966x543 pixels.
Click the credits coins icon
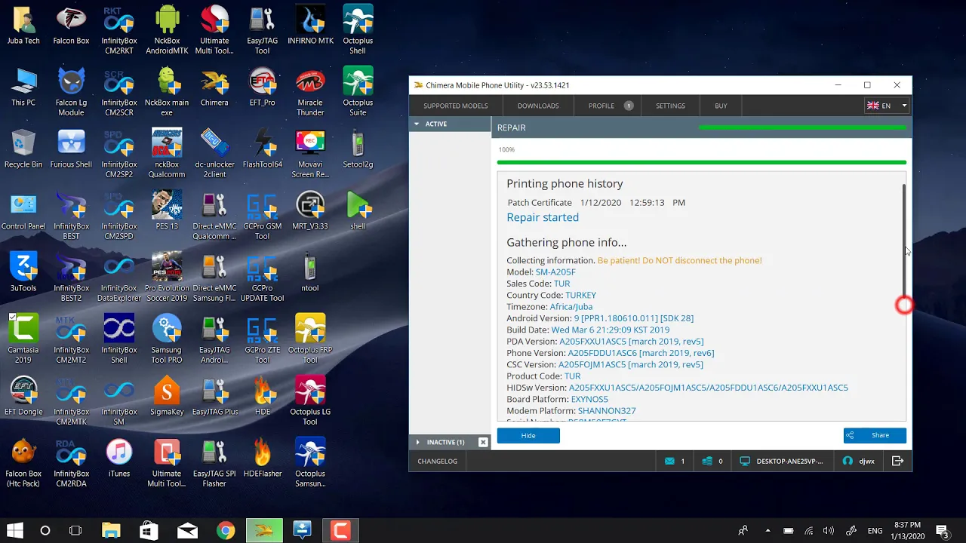click(x=707, y=461)
